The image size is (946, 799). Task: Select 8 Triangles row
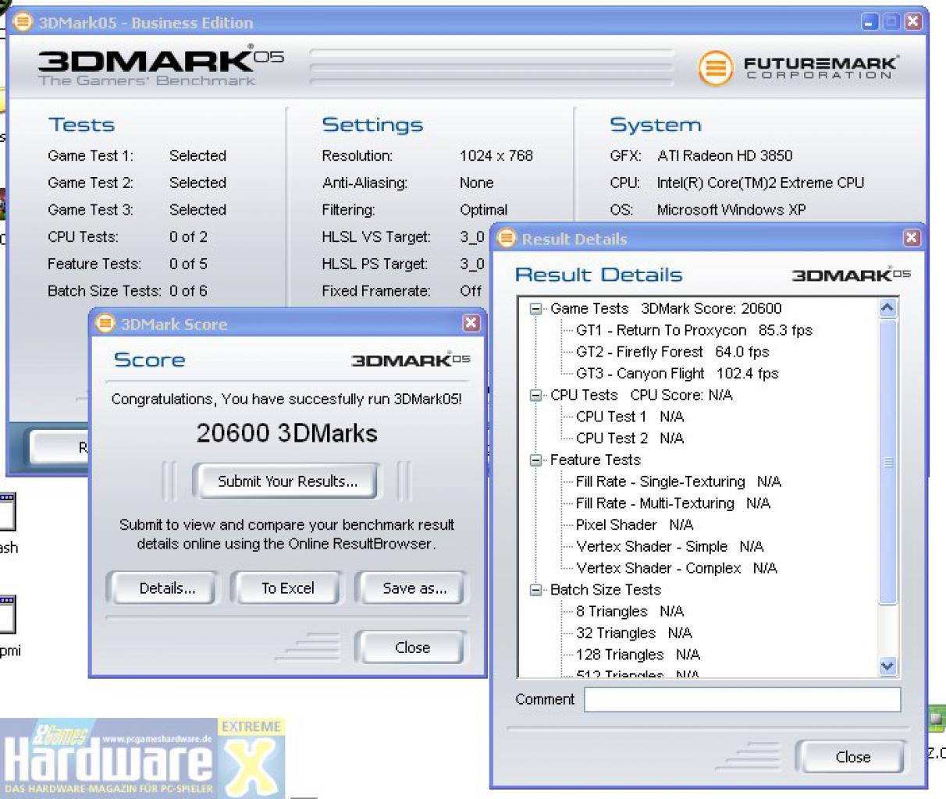(629, 611)
